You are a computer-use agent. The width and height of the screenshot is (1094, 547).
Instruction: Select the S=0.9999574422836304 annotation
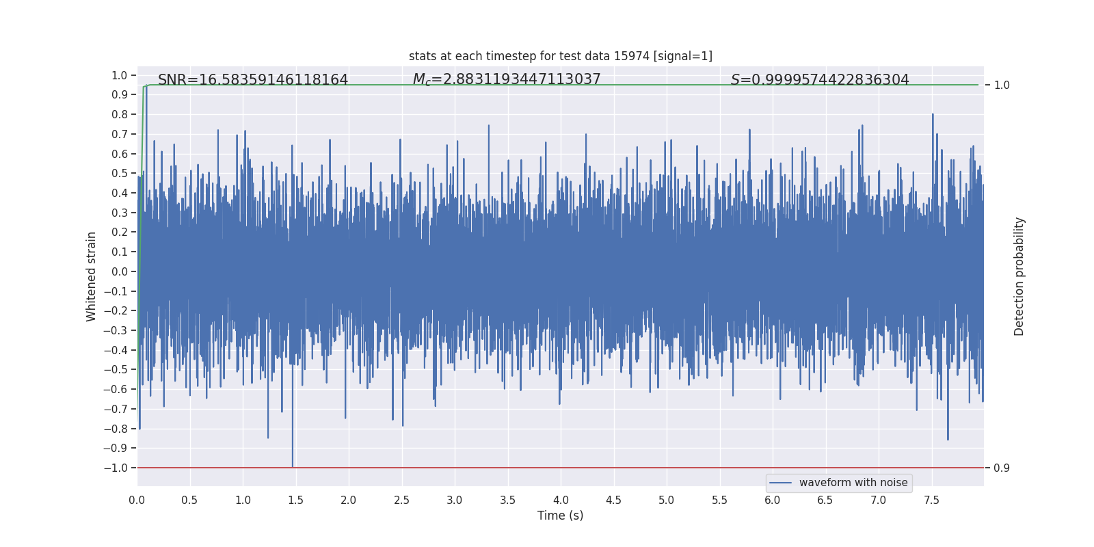pyautogui.click(x=820, y=80)
